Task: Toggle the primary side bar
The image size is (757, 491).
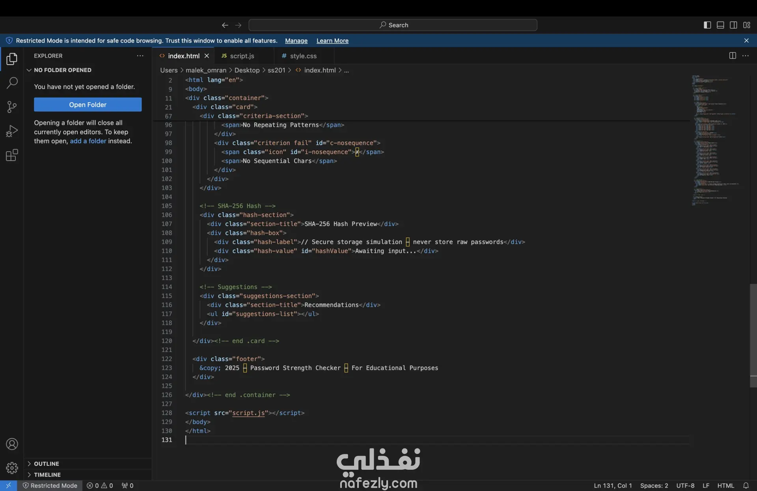Action: (x=707, y=25)
